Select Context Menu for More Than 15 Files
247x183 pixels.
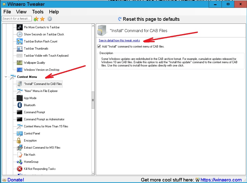[46, 126]
